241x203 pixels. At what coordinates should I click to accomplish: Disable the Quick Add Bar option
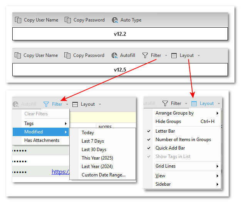pyautogui.click(x=170, y=148)
